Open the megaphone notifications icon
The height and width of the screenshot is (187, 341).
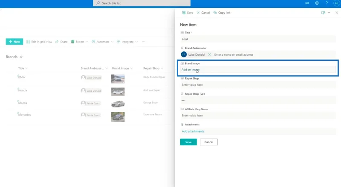[x=307, y=3]
